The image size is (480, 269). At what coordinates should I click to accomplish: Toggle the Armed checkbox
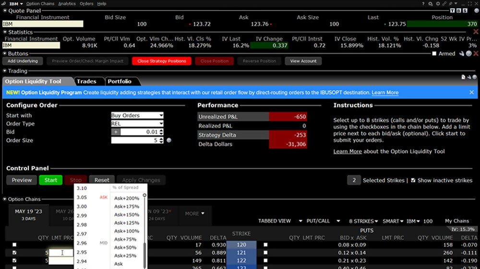434,54
